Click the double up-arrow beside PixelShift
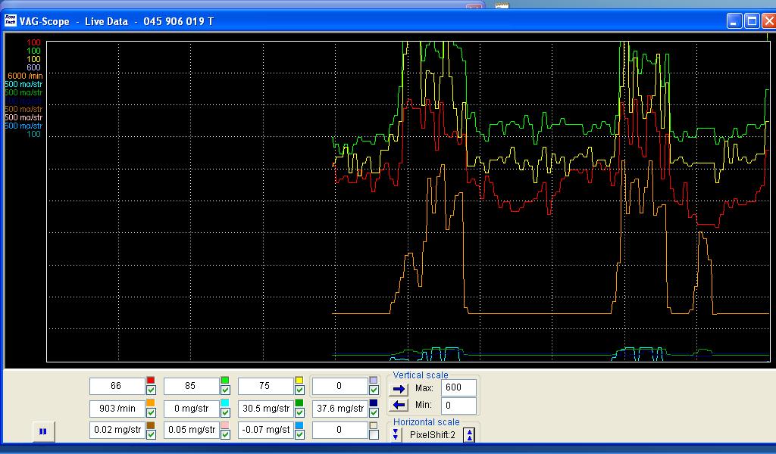 469,435
